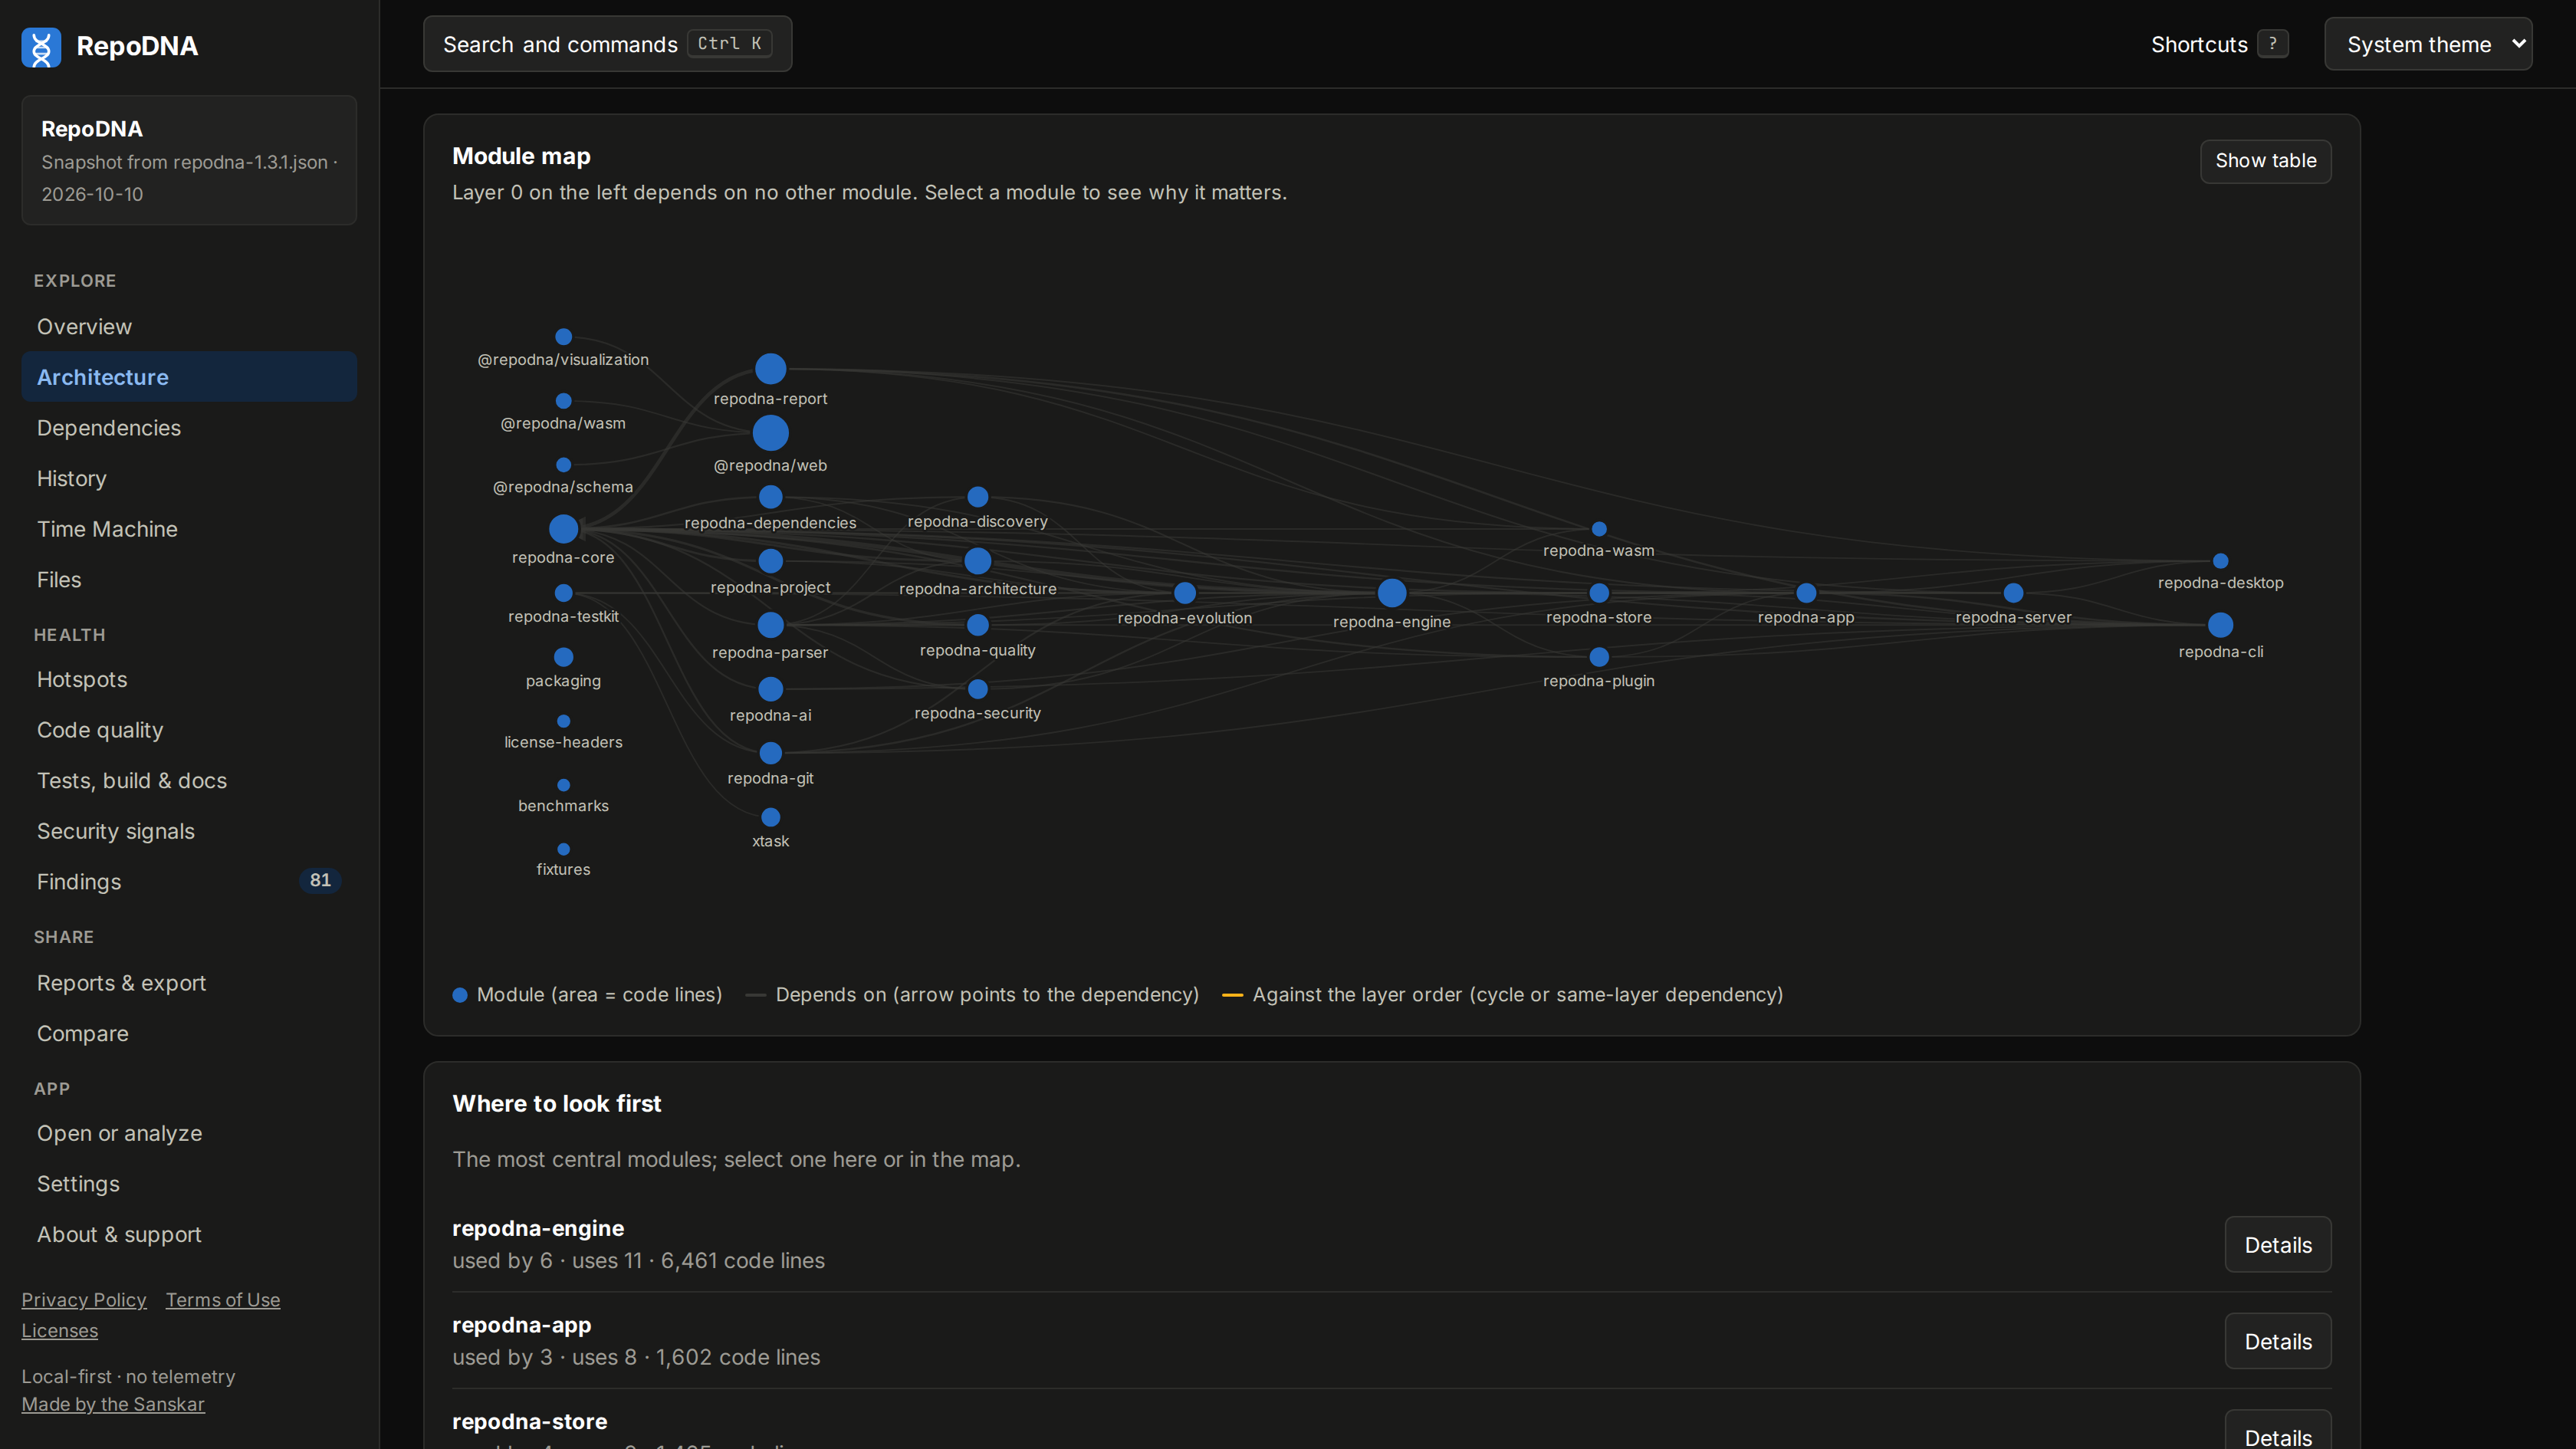This screenshot has height=1449, width=2576.
Task: Open the Overview page
Action: point(189,326)
